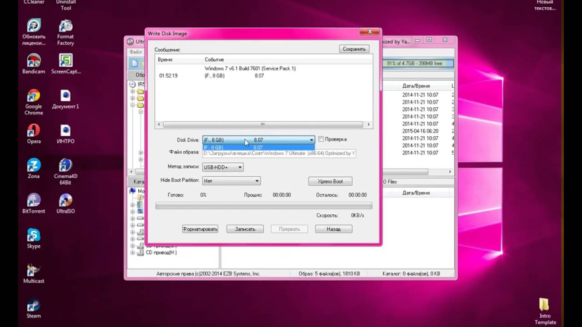Click the Назад button
Image resolution: width=582 pixels, height=327 pixels.
(334, 229)
